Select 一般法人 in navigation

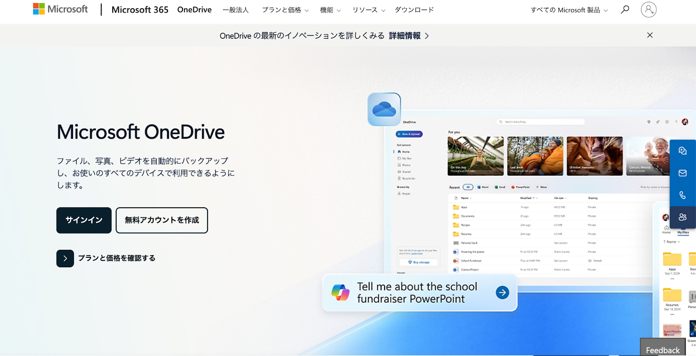(x=235, y=10)
